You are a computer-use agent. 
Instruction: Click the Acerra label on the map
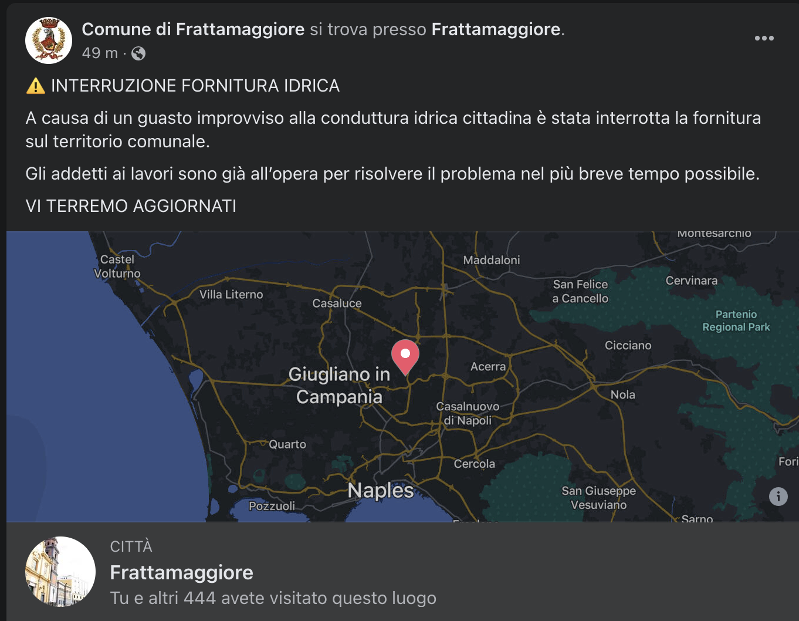point(488,366)
